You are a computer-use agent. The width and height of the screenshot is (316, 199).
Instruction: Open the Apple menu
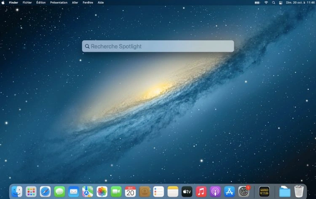coord(3,3)
